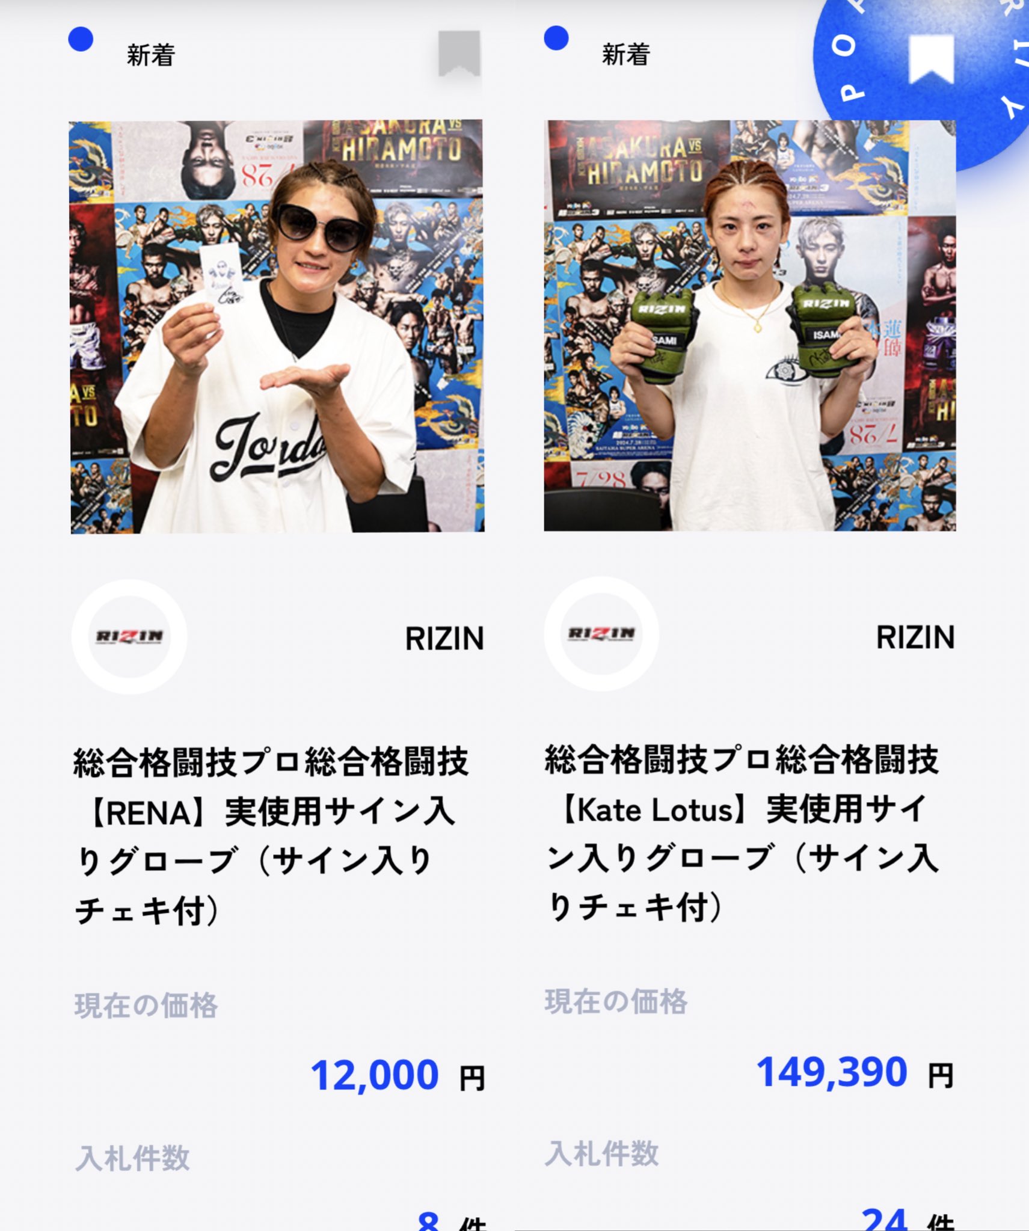The height and width of the screenshot is (1231, 1029).
Task: Click 現在の価格 label under Kate Lotus listing
Action: (x=616, y=1002)
